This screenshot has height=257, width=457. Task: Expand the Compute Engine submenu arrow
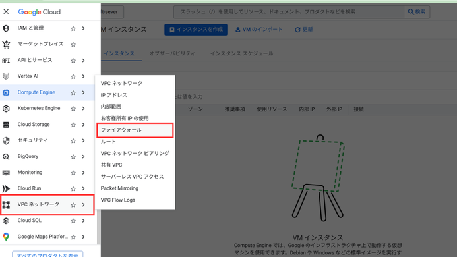pos(83,92)
